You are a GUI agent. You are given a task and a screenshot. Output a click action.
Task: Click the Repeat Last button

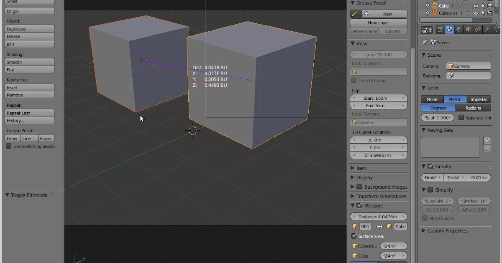(x=30, y=113)
